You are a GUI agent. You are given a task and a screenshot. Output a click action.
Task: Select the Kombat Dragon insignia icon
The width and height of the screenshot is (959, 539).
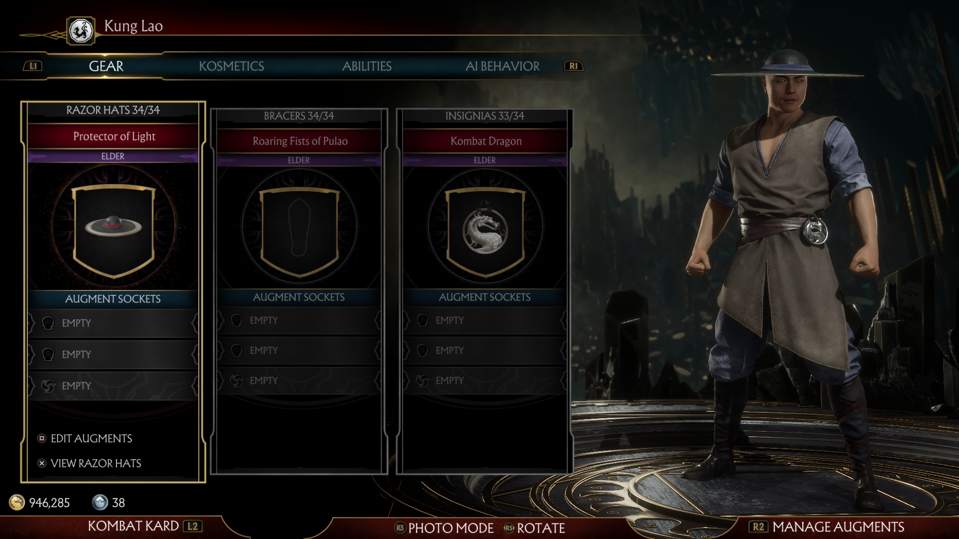[485, 232]
